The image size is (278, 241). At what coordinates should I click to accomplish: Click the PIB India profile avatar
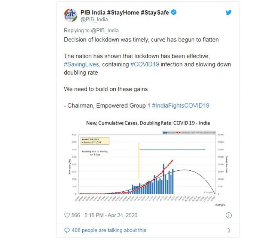(71, 15)
